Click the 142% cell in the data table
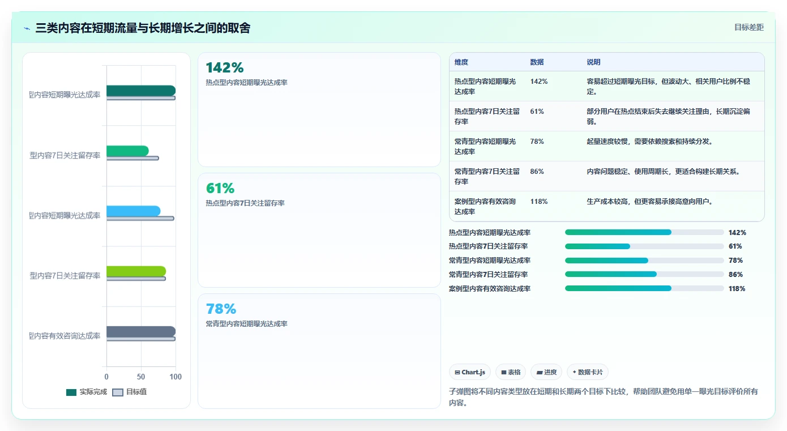 pyautogui.click(x=539, y=82)
